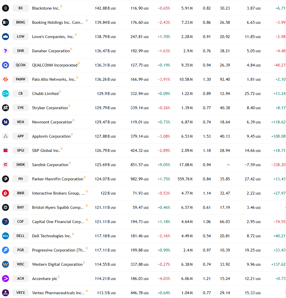Click the delayed-data D marker beside Accenture plc

[59, 277]
